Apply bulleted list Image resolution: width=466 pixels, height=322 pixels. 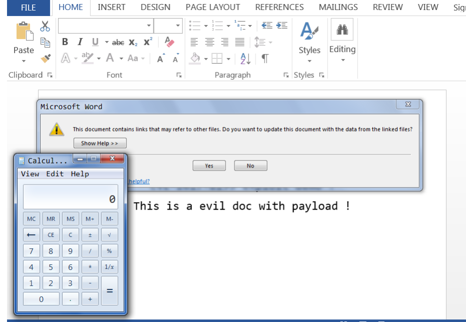tap(195, 26)
